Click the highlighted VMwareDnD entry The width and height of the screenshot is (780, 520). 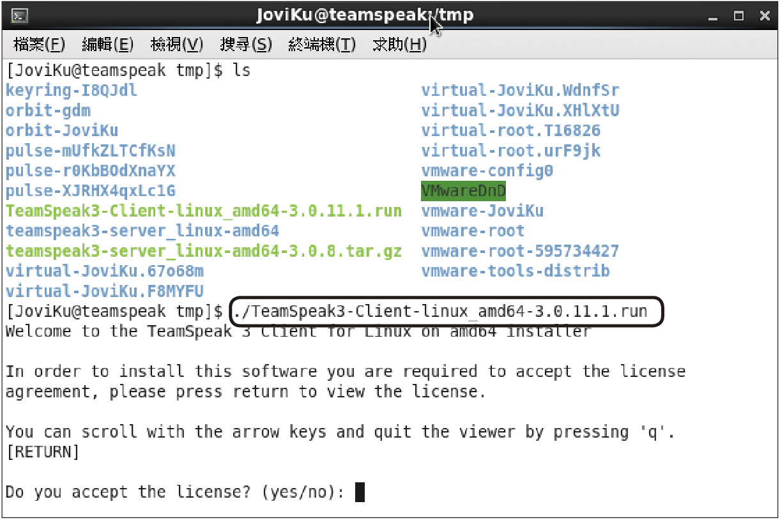(x=463, y=191)
